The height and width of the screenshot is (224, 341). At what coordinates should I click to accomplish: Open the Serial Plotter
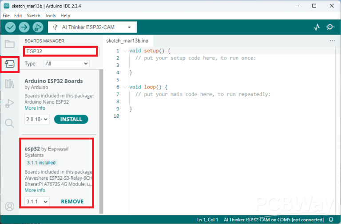point(317,27)
